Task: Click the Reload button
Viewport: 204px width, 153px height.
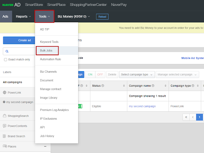Action: pyautogui.click(x=102, y=17)
